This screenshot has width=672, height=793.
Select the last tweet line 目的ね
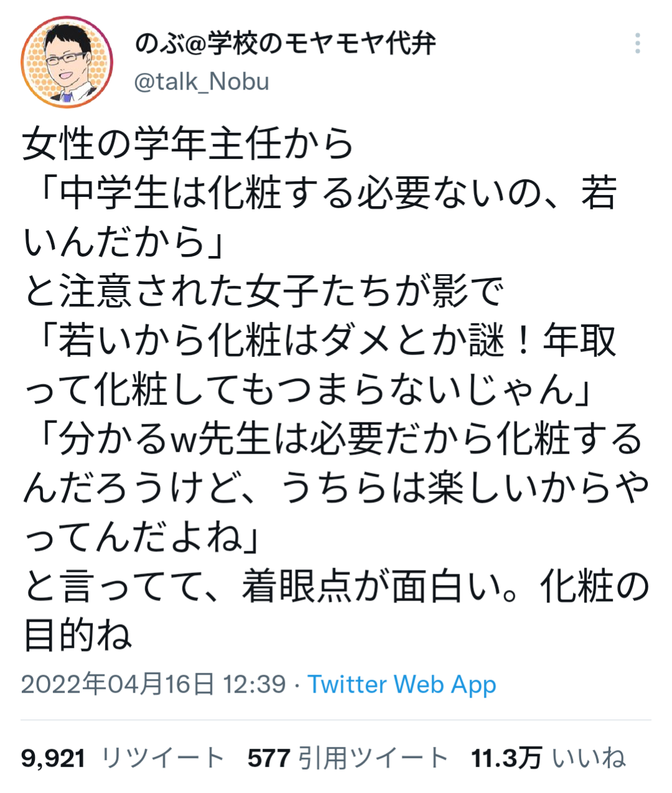point(77,636)
